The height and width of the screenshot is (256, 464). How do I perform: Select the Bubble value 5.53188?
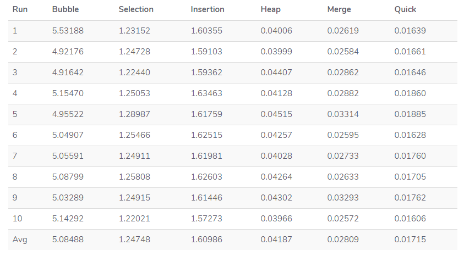tap(68, 31)
